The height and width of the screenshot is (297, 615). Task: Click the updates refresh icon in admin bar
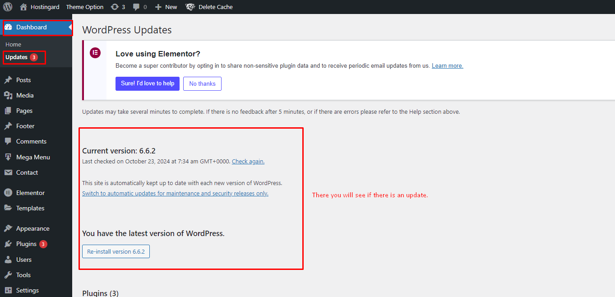point(115,7)
